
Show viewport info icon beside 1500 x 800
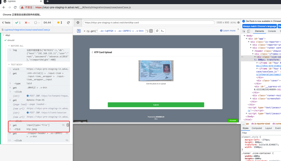(x=239, y=22)
